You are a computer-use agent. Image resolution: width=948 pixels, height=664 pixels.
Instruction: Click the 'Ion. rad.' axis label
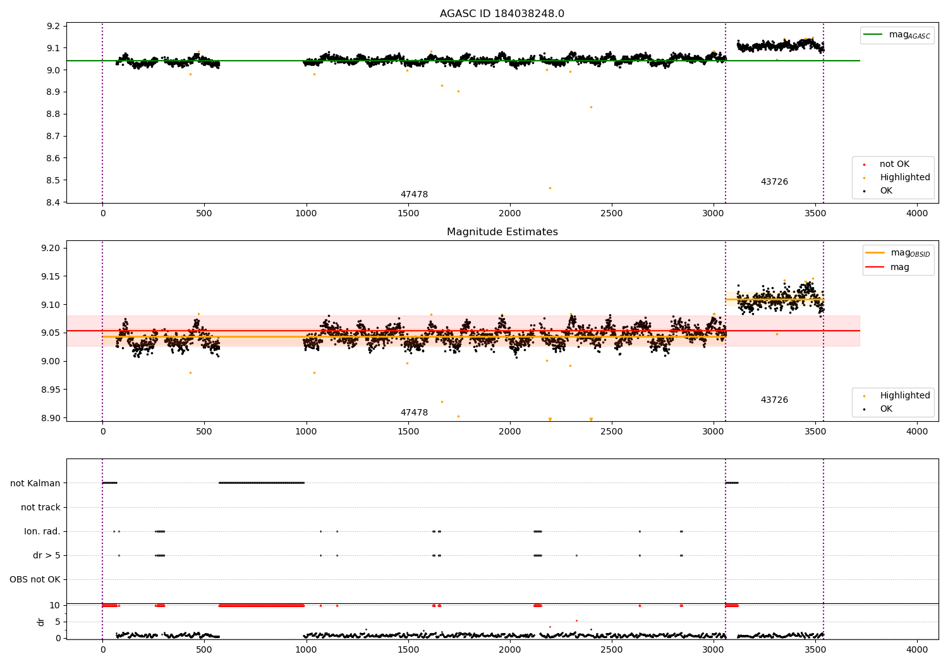(42, 531)
